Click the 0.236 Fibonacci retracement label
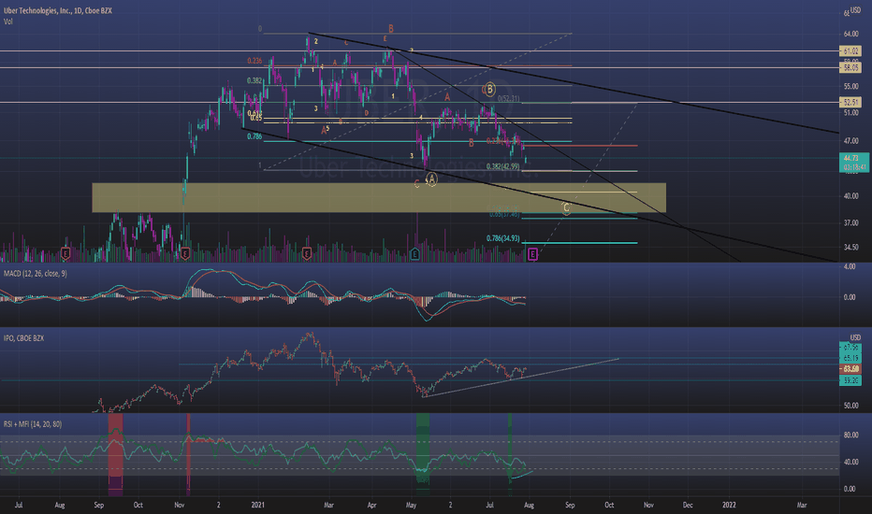This screenshot has width=872, height=514. pos(254,61)
